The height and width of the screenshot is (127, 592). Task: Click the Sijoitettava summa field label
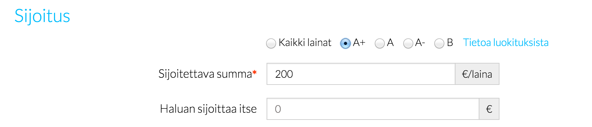click(205, 74)
